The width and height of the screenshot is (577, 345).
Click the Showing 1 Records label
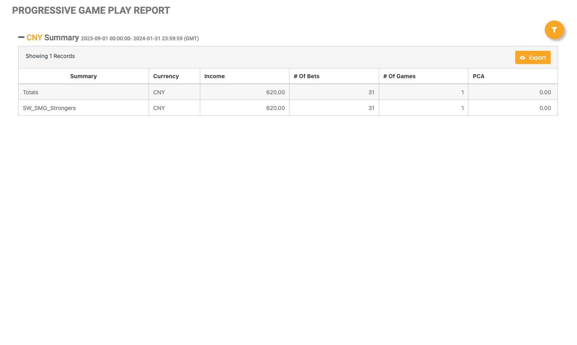tap(50, 56)
